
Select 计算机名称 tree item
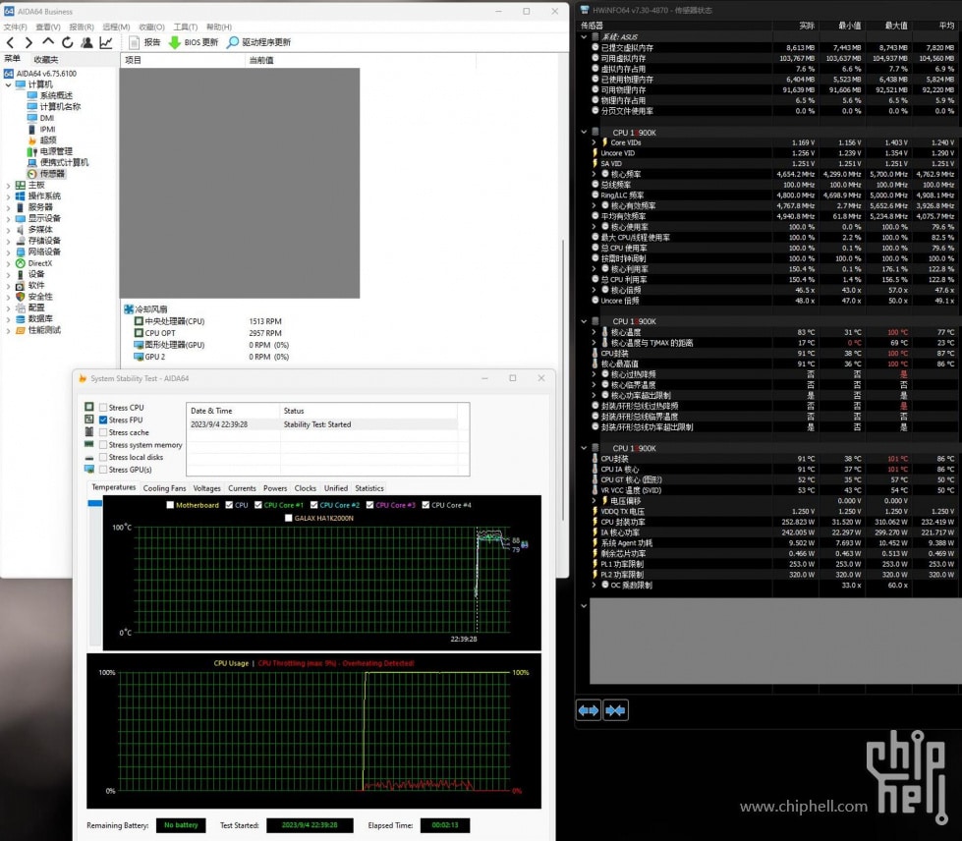(60, 106)
